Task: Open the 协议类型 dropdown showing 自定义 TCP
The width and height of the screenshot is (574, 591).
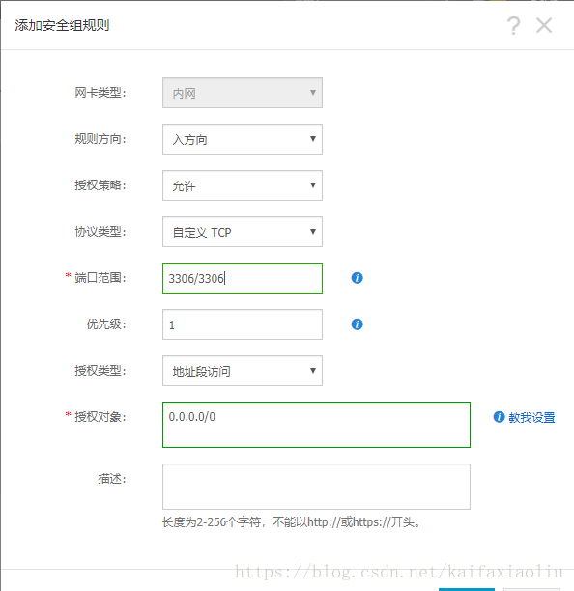Action: [243, 232]
